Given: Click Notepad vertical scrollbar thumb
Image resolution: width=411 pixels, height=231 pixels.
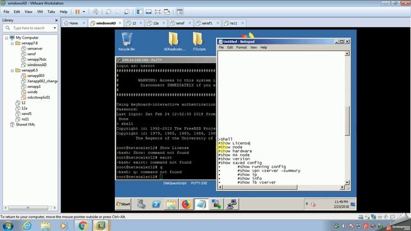Looking at the screenshot, I should [347, 121].
